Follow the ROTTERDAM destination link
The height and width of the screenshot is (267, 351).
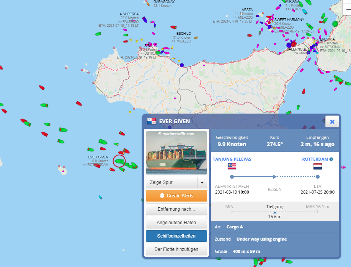(315, 159)
